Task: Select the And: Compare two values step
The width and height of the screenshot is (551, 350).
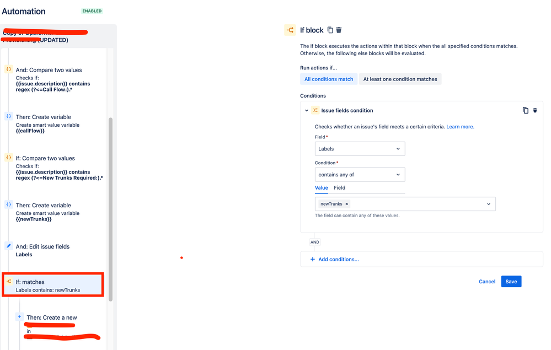Action: point(54,79)
